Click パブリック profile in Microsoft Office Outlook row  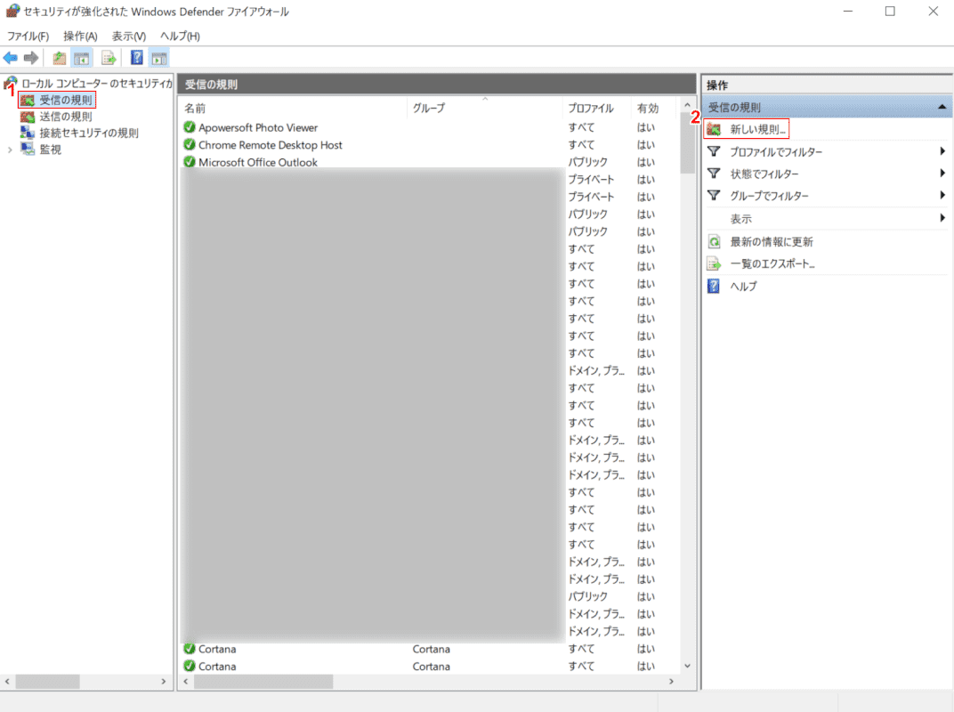point(587,162)
